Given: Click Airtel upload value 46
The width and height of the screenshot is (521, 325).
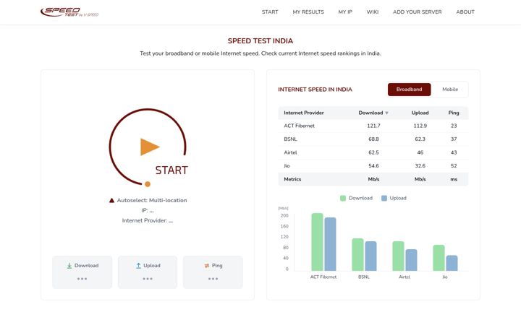Looking at the screenshot, I should [x=420, y=152].
